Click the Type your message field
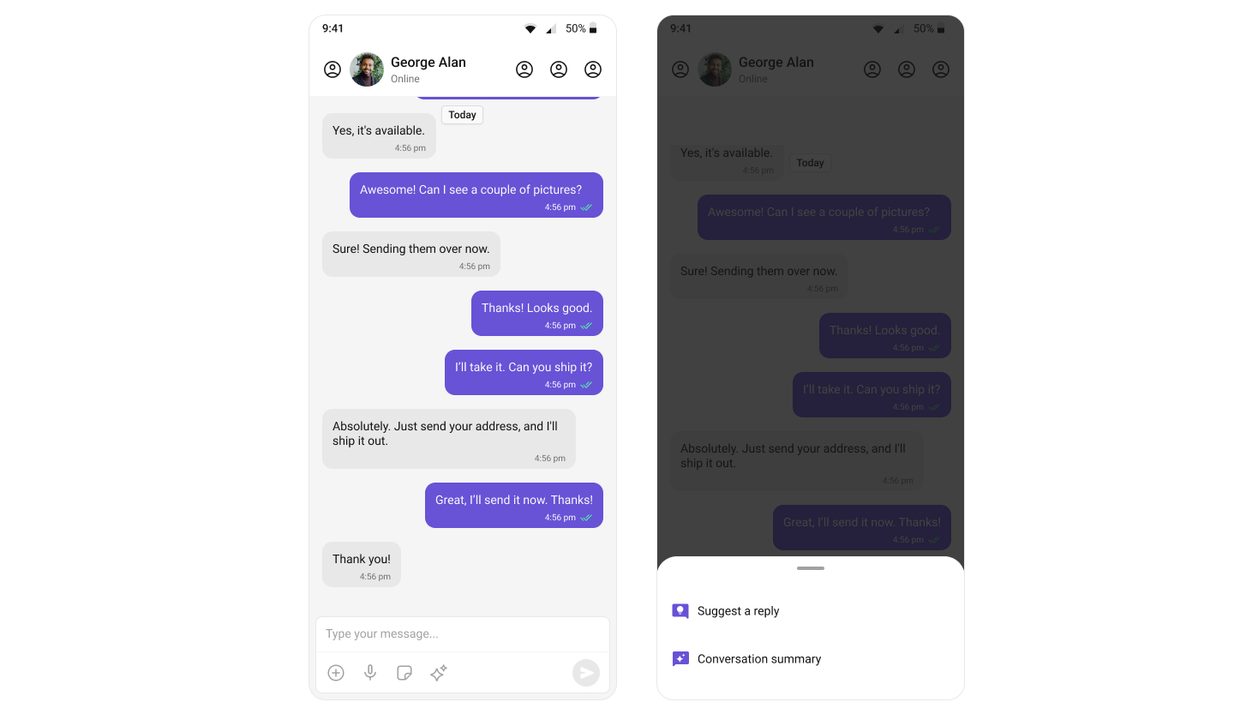Screen dimensions: 1234x714 click(463, 634)
